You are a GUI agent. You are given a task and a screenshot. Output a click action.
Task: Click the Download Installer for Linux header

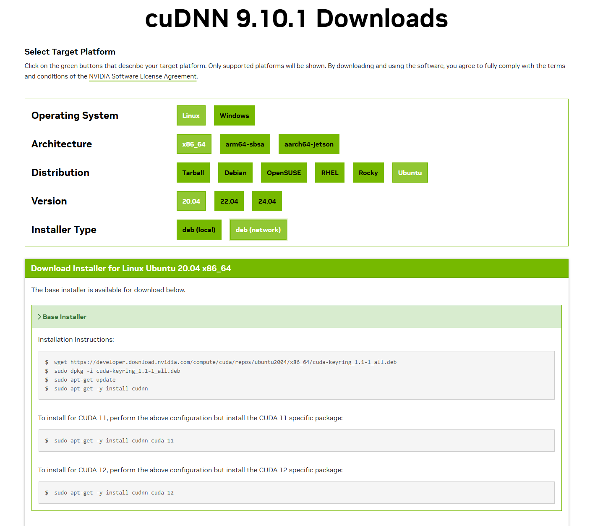click(x=297, y=268)
